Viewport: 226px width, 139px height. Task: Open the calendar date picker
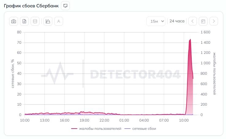point(203,21)
